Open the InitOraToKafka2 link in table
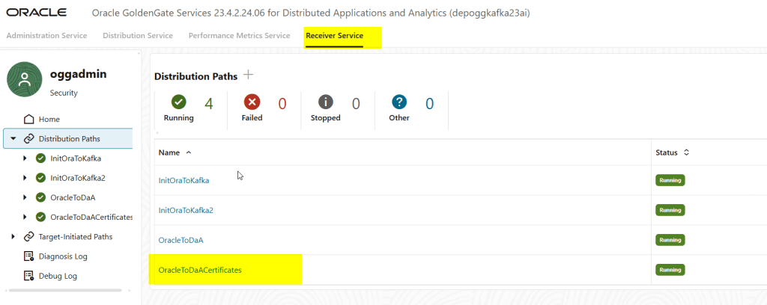The width and height of the screenshot is (767, 305). click(186, 210)
